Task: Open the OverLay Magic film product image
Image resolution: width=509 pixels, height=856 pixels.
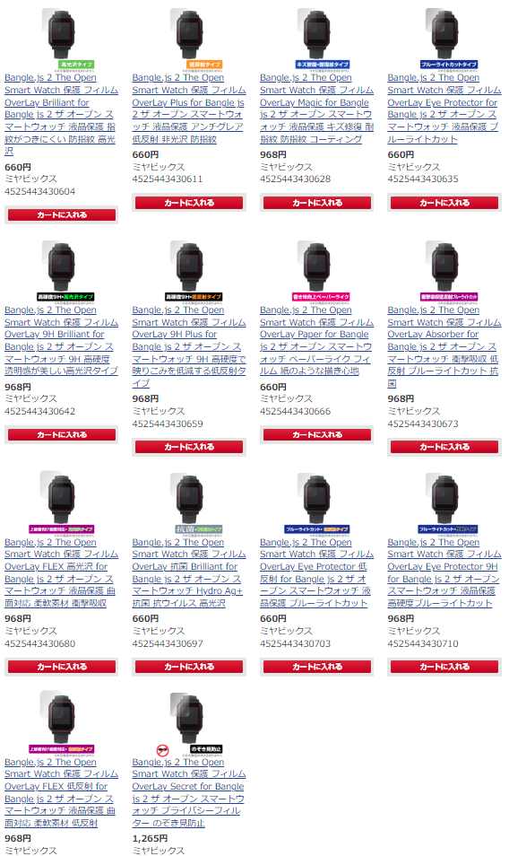Action: click(316, 39)
